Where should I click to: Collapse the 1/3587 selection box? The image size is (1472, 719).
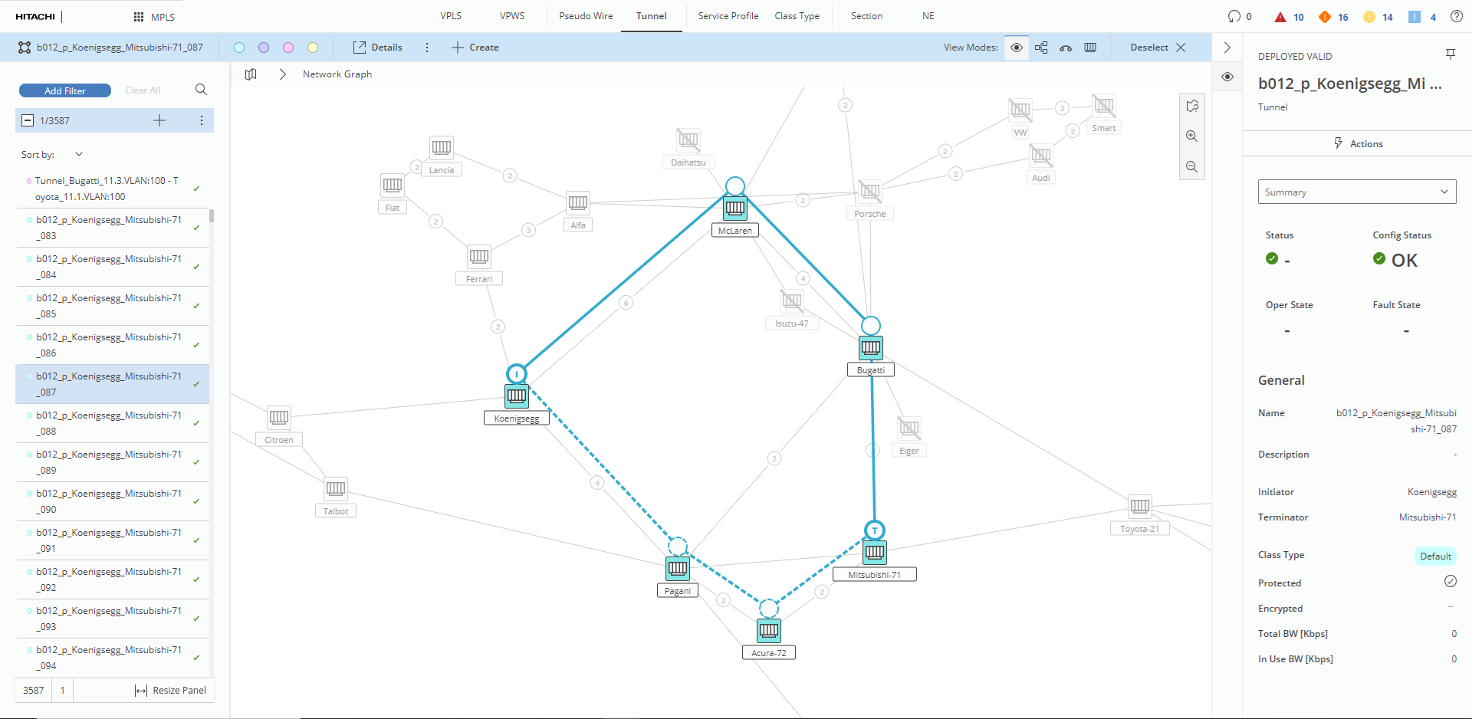tap(28, 120)
